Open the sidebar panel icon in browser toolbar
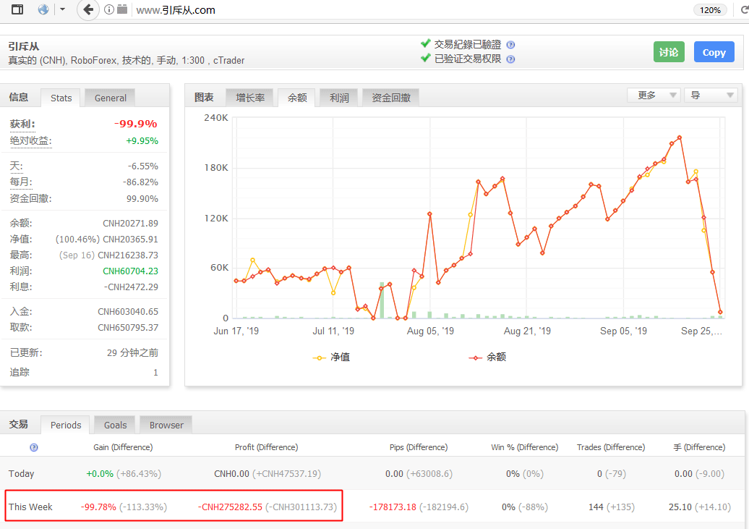Viewport: 749px width, 529px height. pos(17,9)
